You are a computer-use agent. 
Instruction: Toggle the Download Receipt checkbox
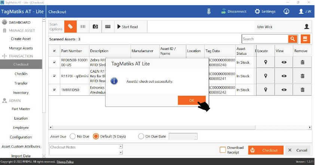223,150
